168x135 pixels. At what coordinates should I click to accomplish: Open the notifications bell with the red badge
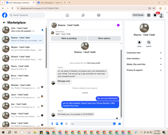click(x=155, y=15)
